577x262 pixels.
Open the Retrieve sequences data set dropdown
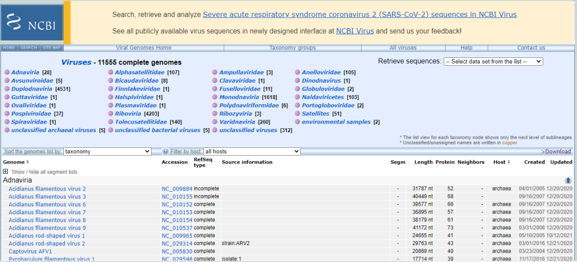pos(493,62)
